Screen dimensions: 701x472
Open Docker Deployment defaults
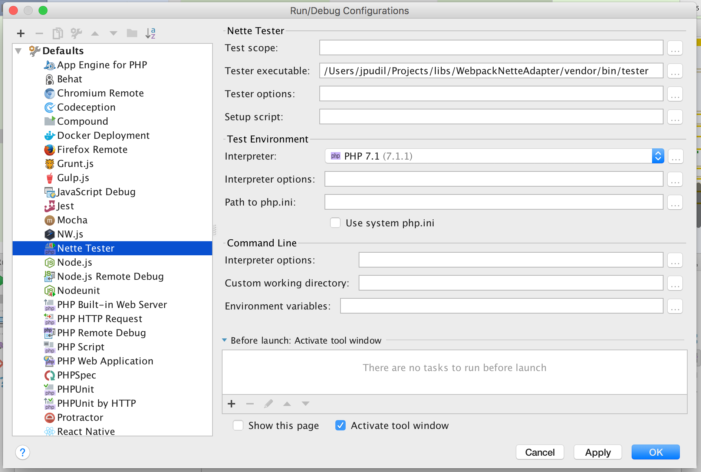[103, 135]
